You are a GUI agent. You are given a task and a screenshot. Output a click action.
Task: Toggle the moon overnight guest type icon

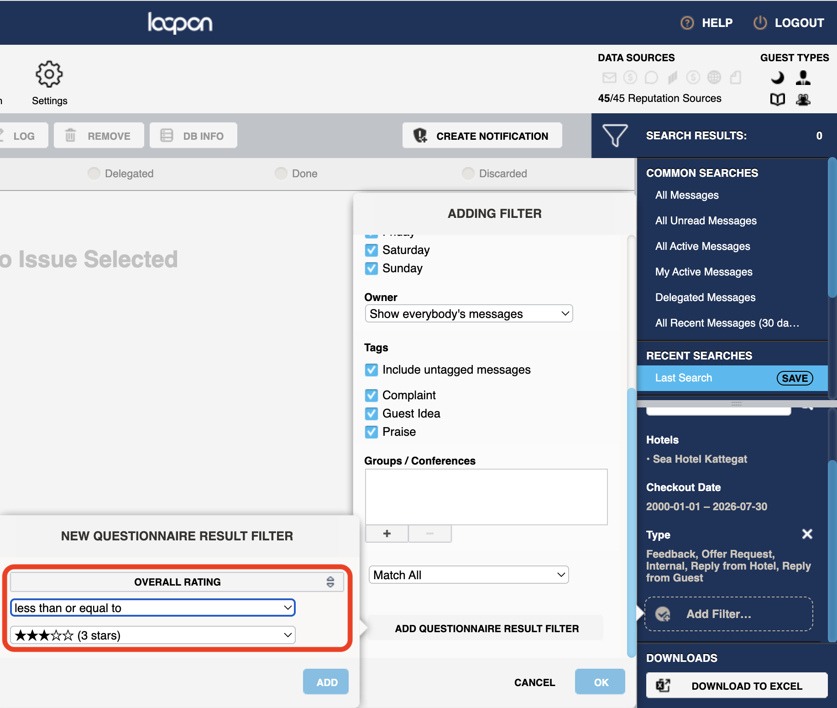[777, 78]
